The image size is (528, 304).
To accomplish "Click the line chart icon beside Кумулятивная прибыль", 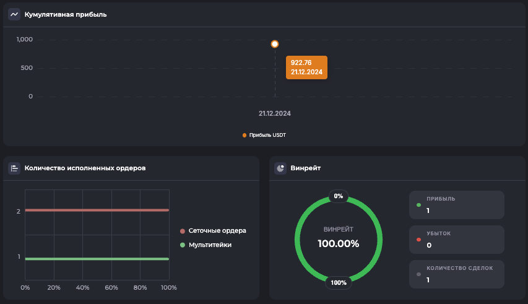I will 14,14.
